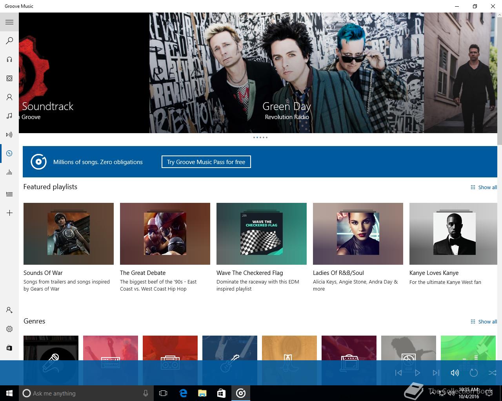The width and height of the screenshot is (502, 401).
Task: Open the sign-in account icon in sidebar
Action: [x=9, y=310]
